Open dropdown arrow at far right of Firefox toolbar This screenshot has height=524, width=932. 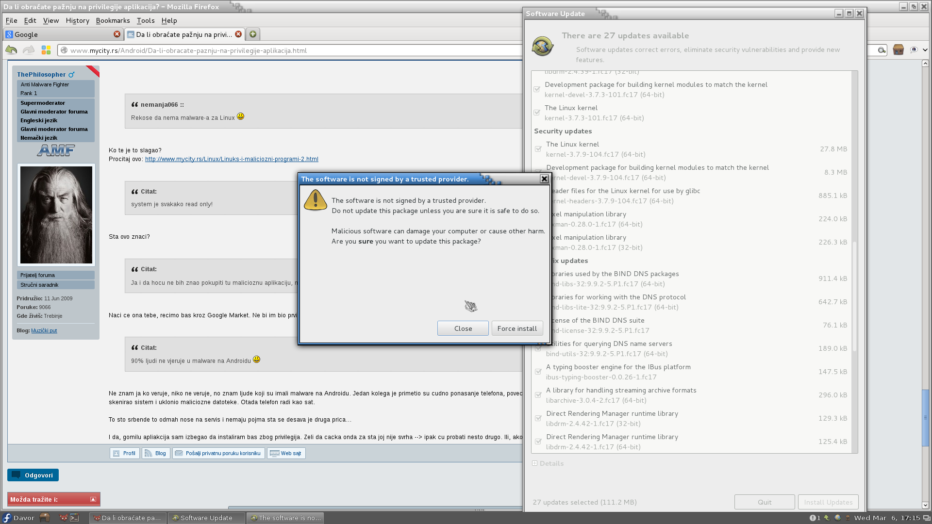925,50
